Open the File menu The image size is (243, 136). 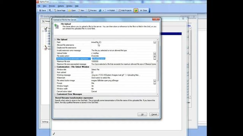click(39, 6)
